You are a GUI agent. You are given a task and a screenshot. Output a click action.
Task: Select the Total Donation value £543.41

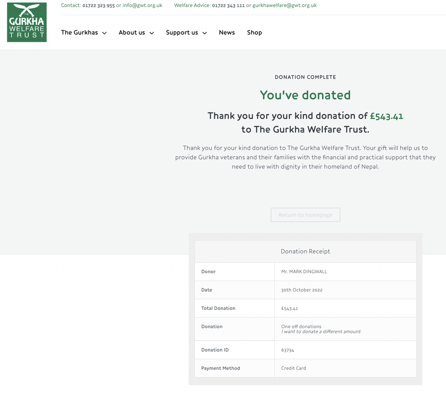coord(290,309)
